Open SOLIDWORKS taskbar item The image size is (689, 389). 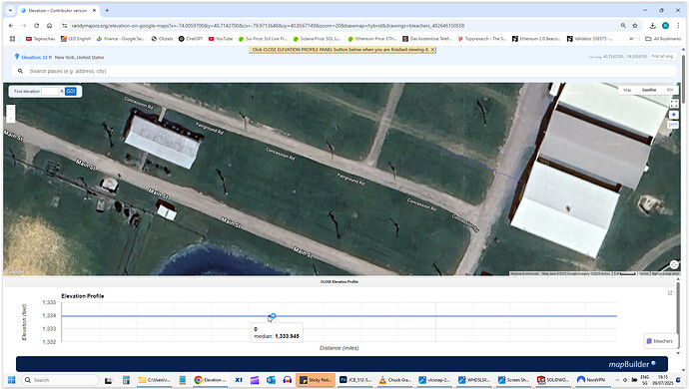pos(553,380)
